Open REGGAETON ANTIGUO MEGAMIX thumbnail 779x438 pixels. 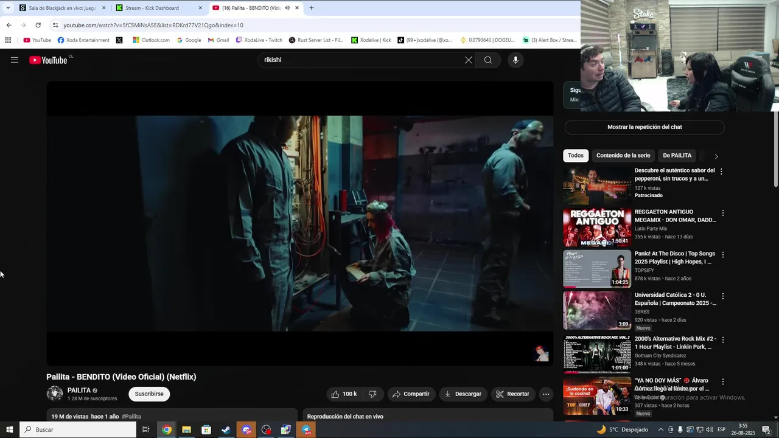pos(597,228)
